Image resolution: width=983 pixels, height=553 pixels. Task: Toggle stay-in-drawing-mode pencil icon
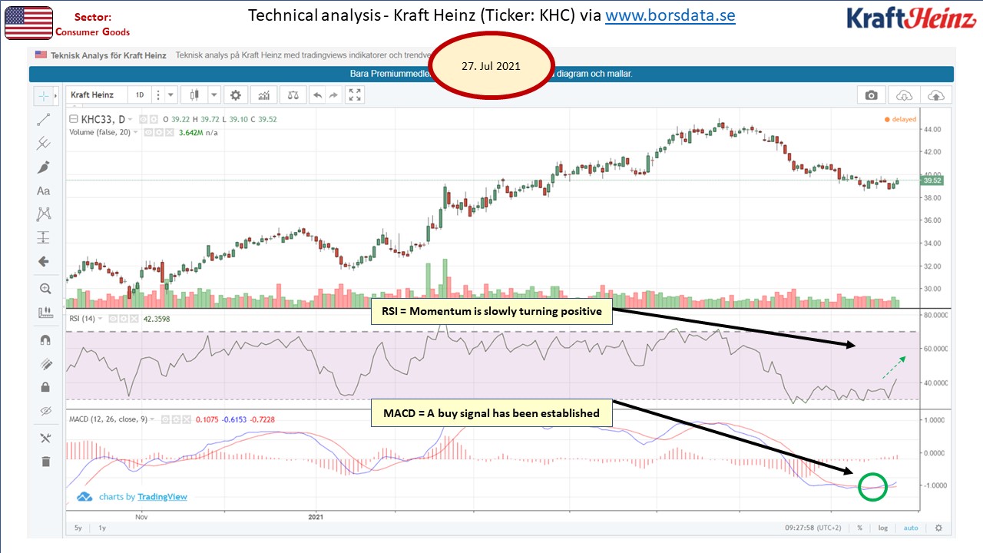pyautogui.click(x=45, y=363)
